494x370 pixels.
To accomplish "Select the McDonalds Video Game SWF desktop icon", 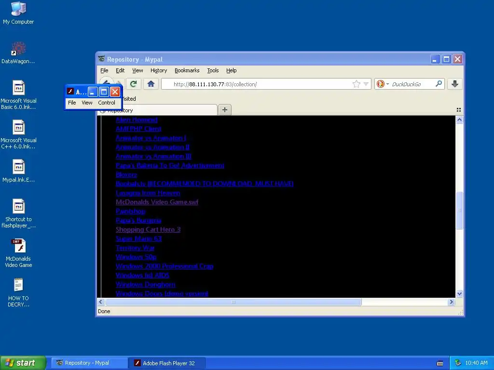I will point(18,253).
